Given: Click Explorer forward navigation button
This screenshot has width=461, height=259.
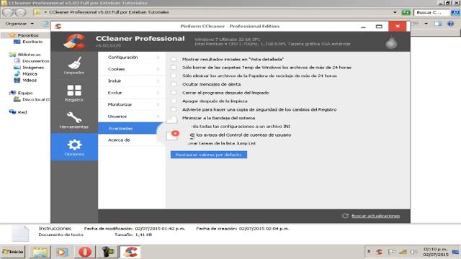Looking at the screenshot, I should pyautogui.click(x=21, y=12).
